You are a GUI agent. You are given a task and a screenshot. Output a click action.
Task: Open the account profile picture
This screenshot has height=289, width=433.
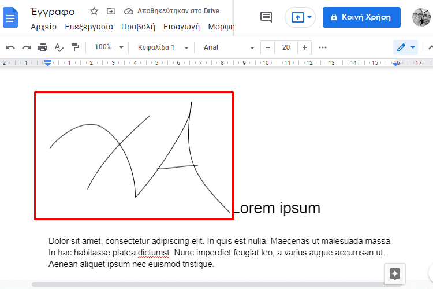coord(421,17)
